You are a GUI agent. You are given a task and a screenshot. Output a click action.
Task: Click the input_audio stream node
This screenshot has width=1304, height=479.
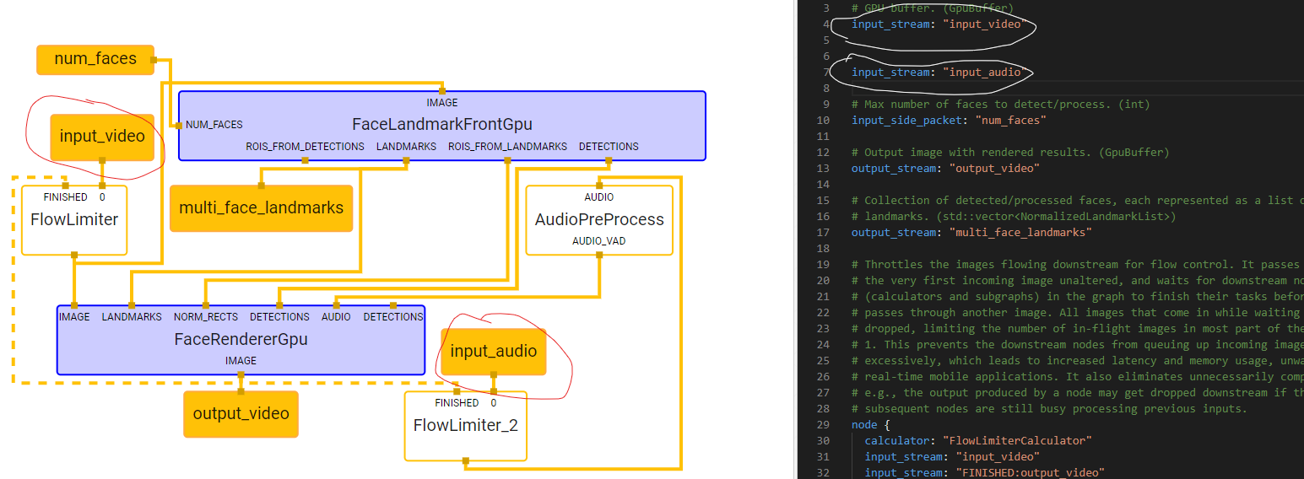point(494,352)
